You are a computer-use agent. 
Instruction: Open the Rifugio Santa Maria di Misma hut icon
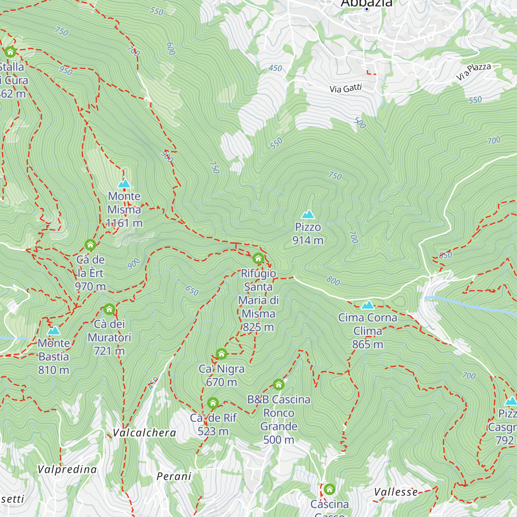click(258, 259)
